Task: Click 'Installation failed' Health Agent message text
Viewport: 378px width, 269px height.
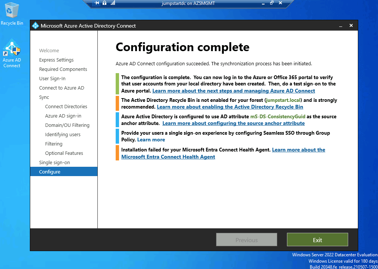Action: click(196, 150)
